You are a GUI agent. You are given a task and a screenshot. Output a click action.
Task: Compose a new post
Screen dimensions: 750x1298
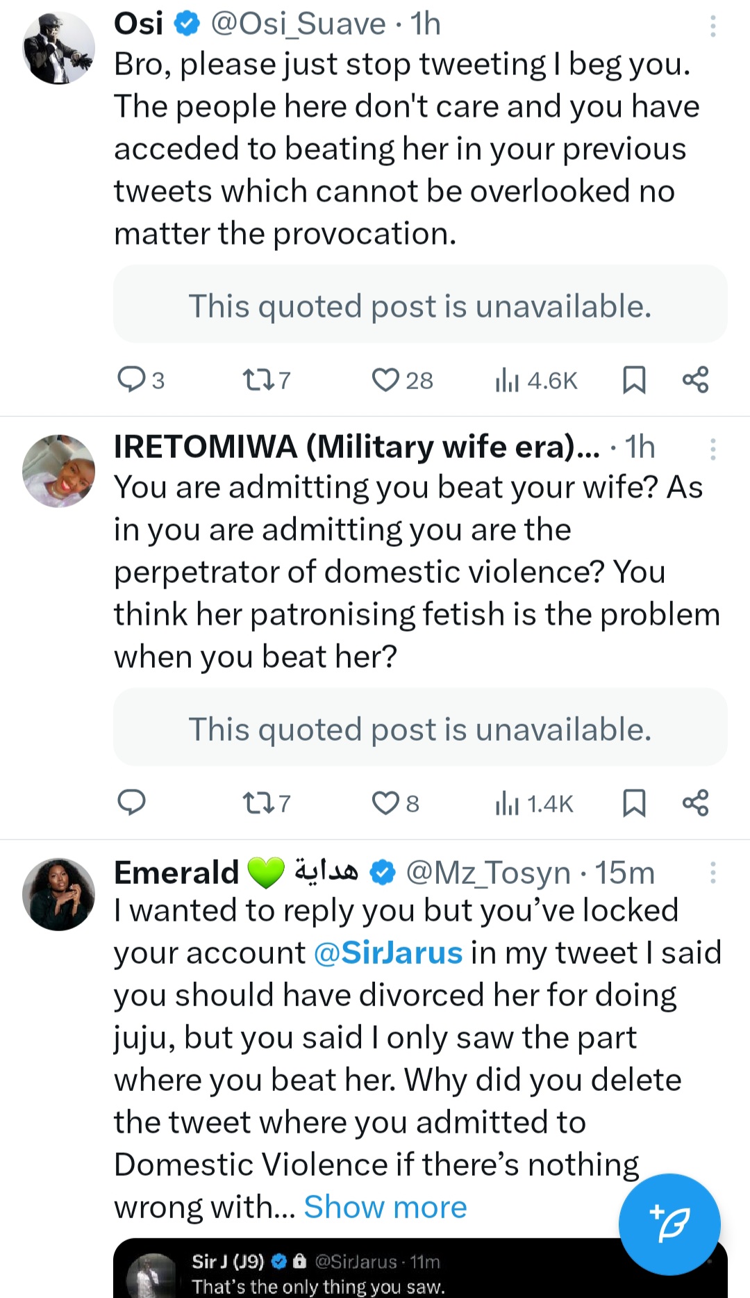coord(669,1224)
